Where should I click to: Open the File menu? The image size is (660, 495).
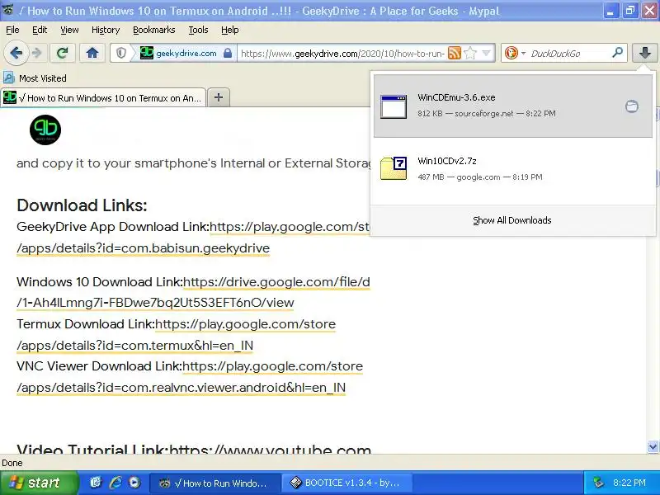(x=12, y=30)
